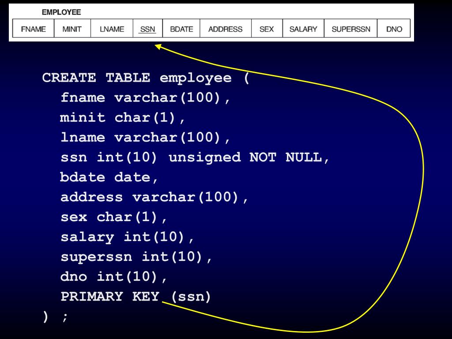The image size is (452, 339).
Task: Click the lname varchar(100) line
Action: tap(145, 137)
